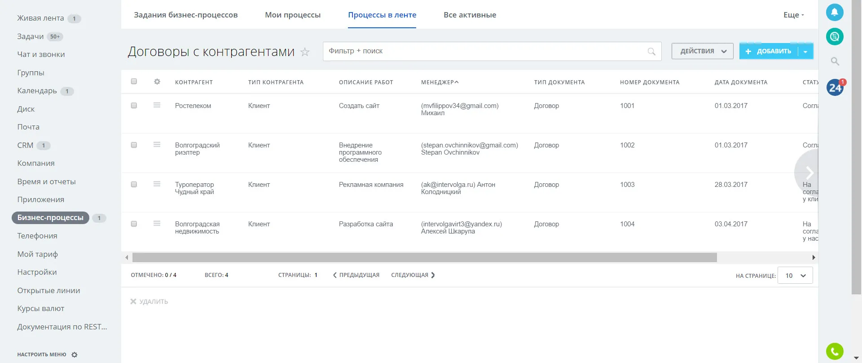The height and width of the screenshot is (363, 862).
Task: Click the horizontal table scrollbar thumb
Action: 424,257
